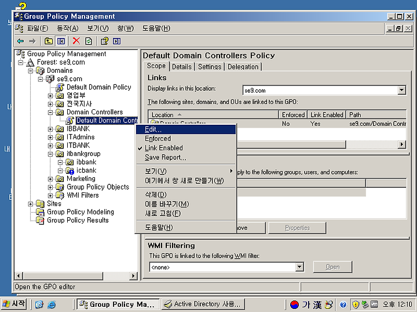Open the 동작(A) menu
This screenshot has height=312, width=417.
68,28
